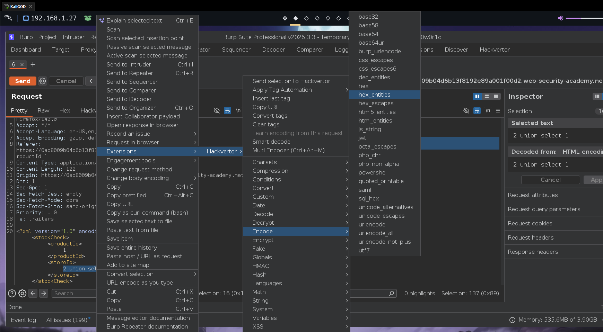Click the response search magnifier icon
This screenshot has height=332, width=603.
(392, 293)
